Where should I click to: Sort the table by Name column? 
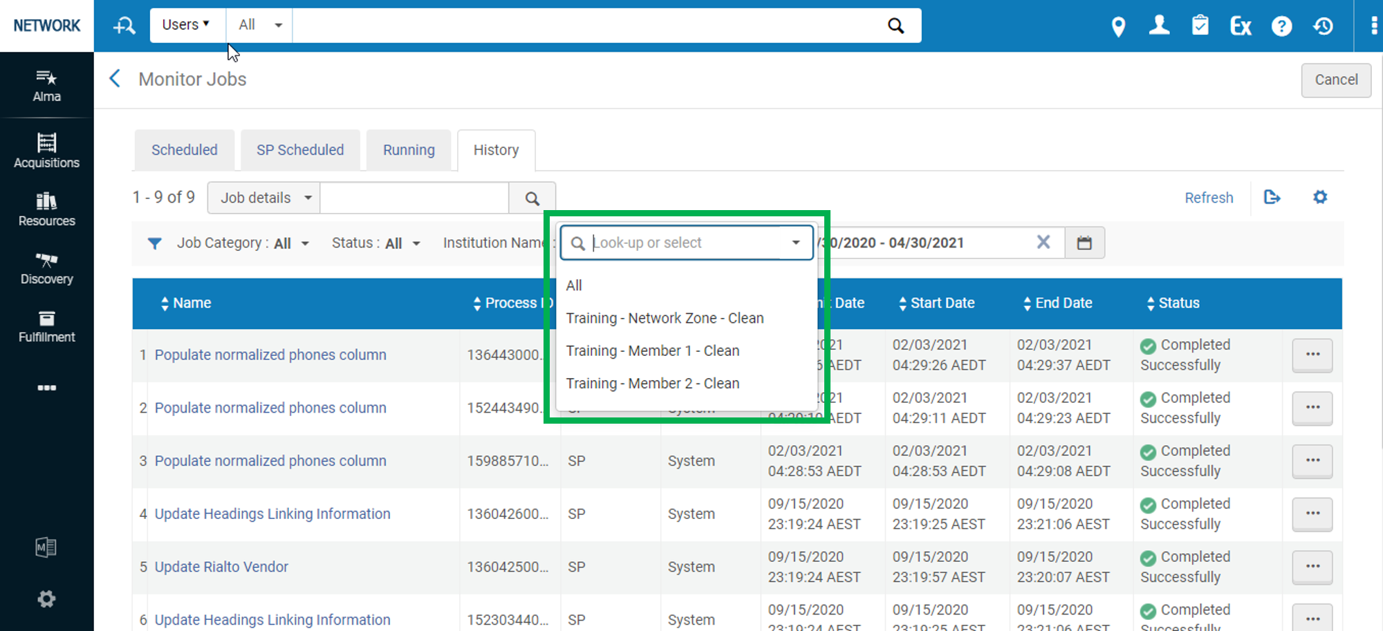tap(185, 303)
